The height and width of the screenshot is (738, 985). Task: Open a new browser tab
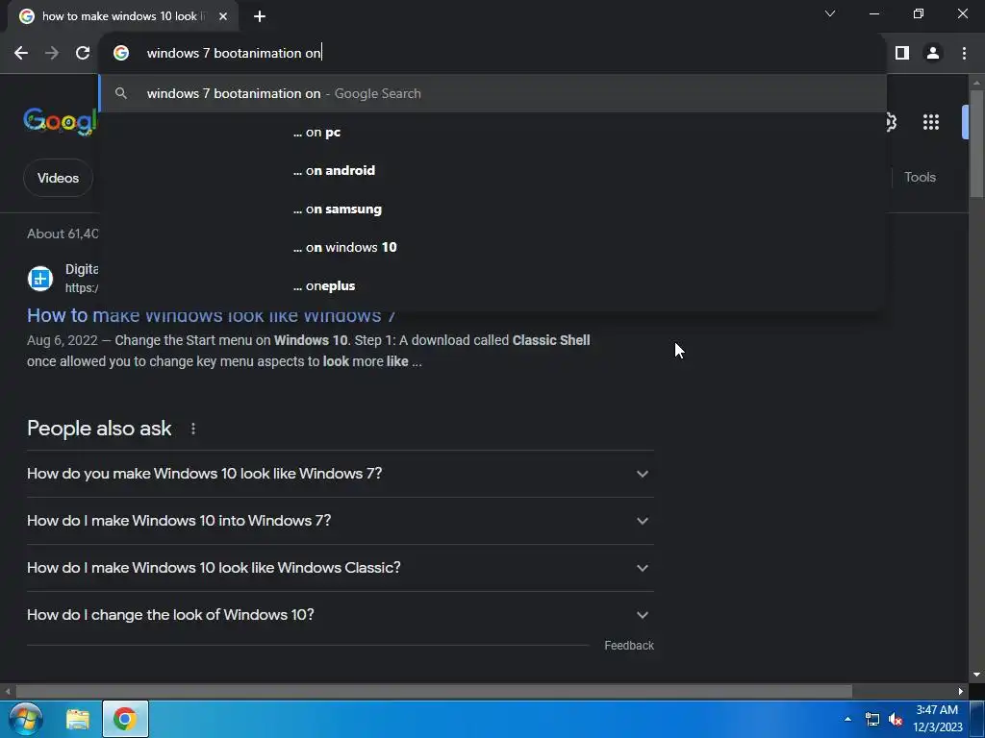(x=260, y=16)
